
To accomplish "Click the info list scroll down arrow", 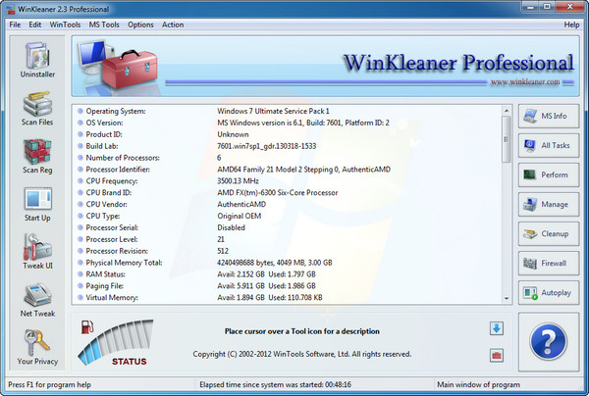I will tap(507, 299).
